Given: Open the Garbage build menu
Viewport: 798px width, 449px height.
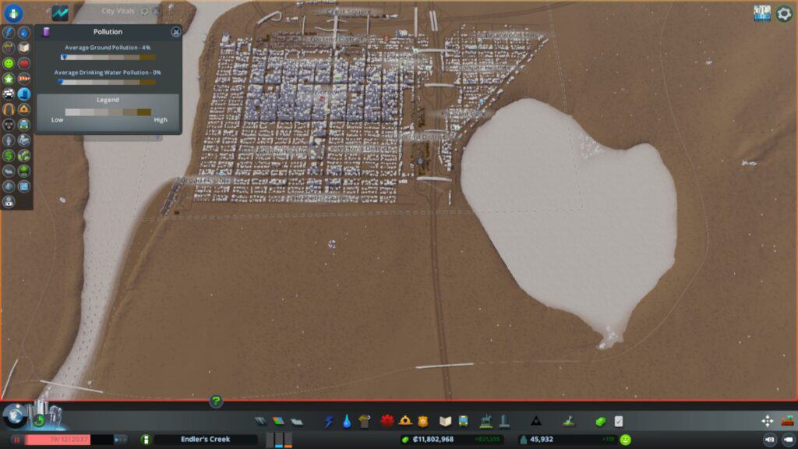Looking at the screenshot, I should point(365,421).
